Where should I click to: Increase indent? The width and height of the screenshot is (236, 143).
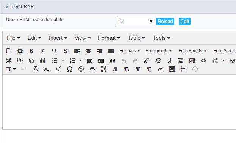(101, 61)
